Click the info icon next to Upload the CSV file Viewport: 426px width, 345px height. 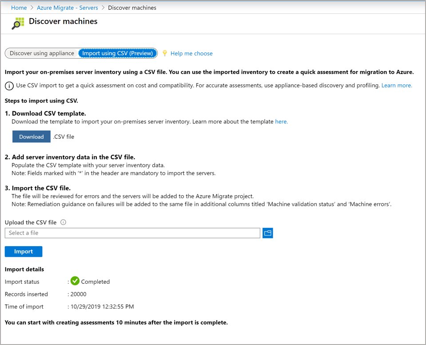(x=64, y=223)
